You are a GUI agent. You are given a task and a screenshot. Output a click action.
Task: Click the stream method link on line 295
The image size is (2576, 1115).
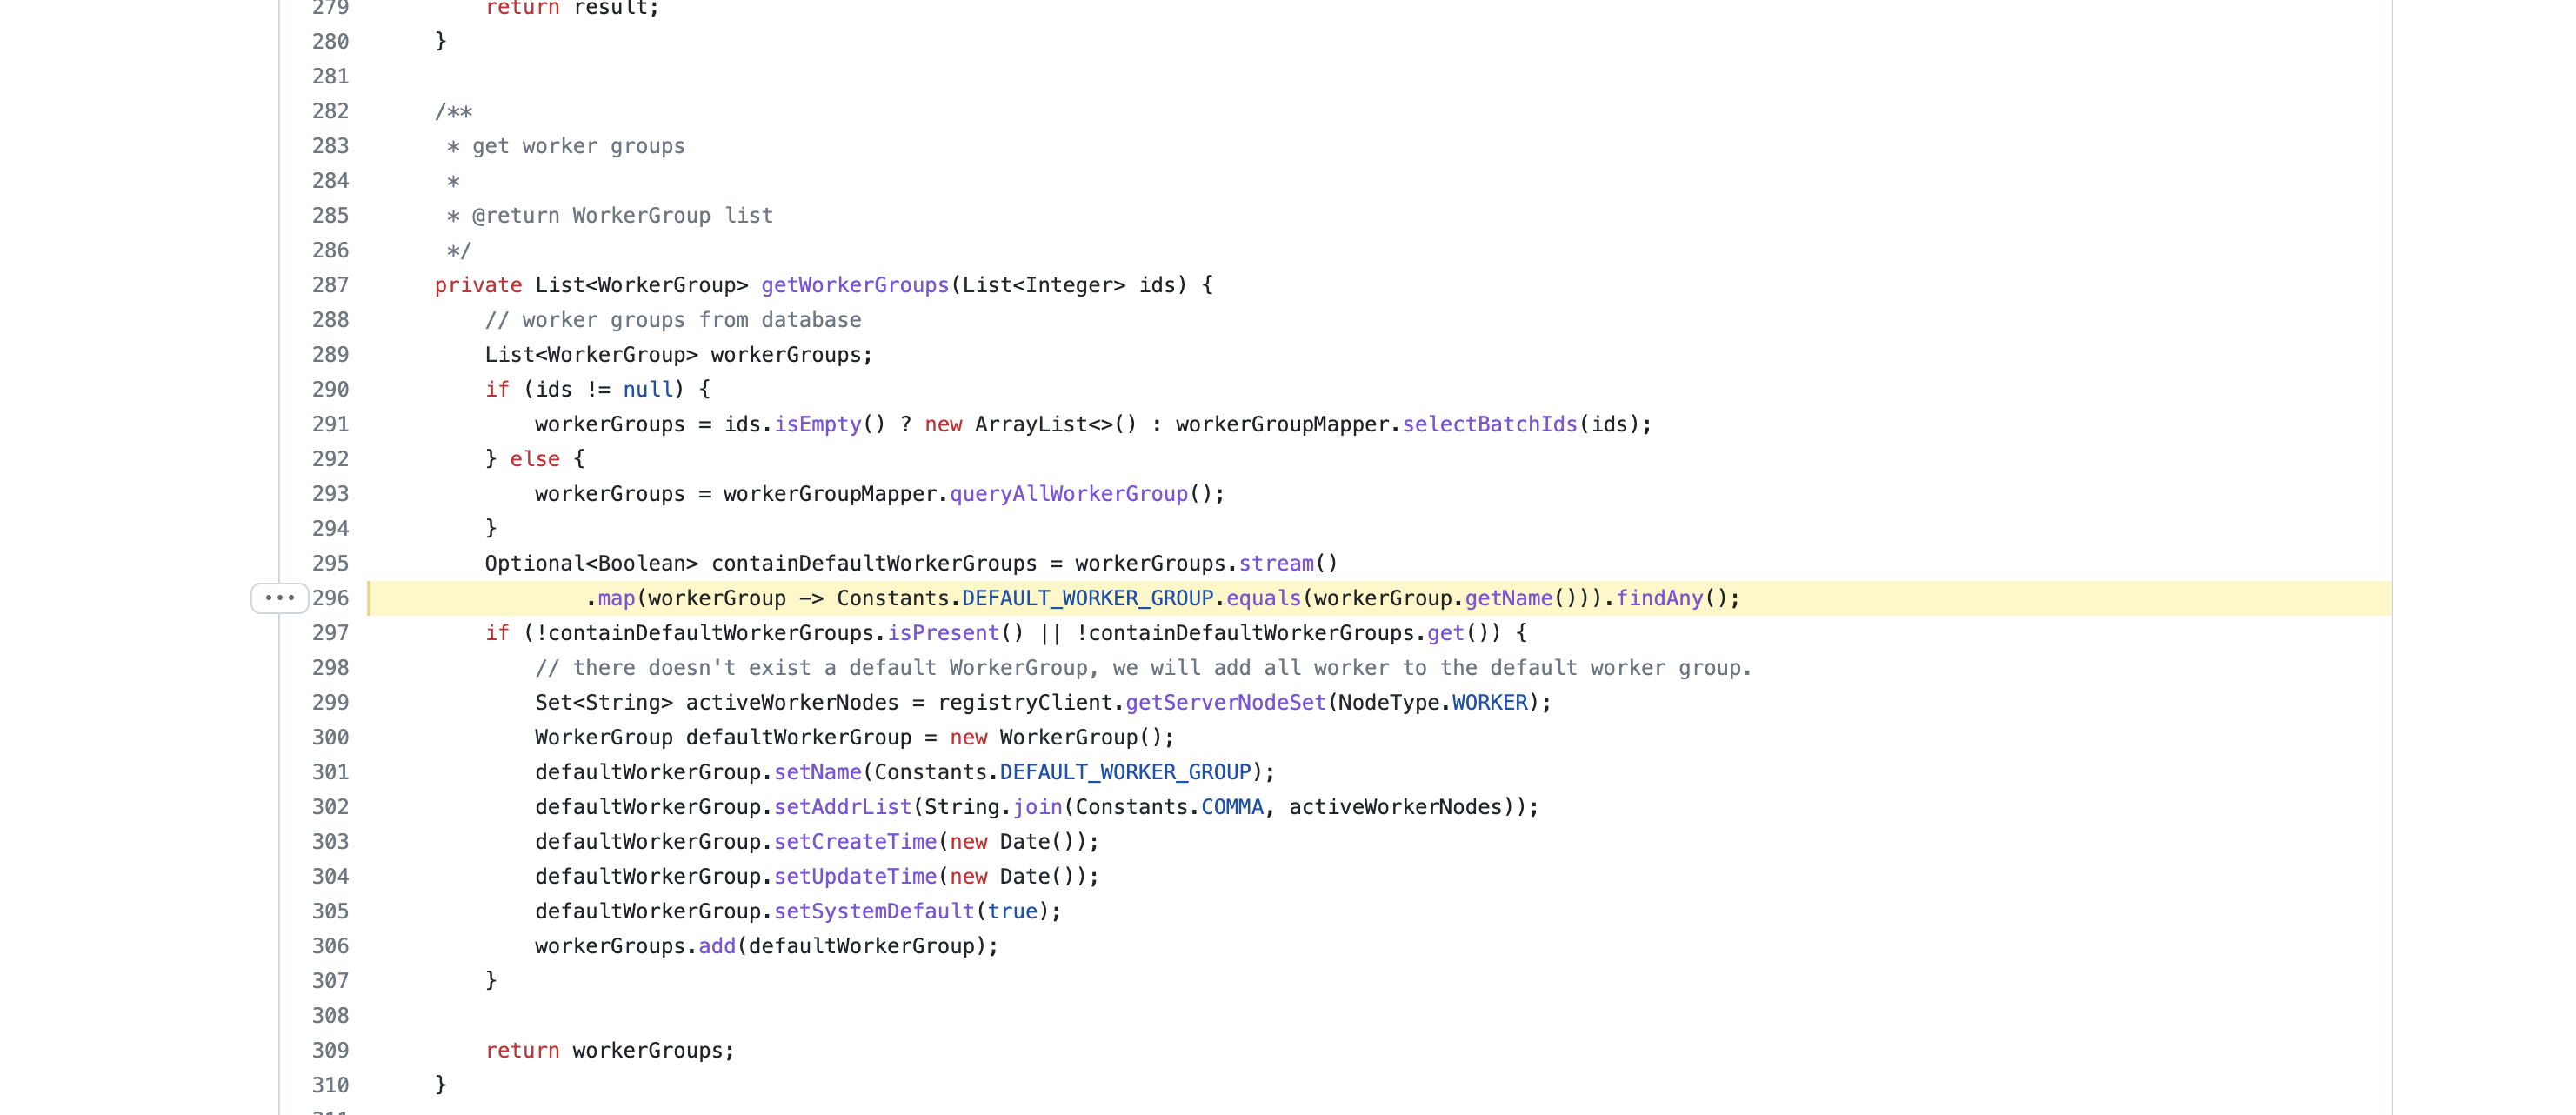(1277, 563)
